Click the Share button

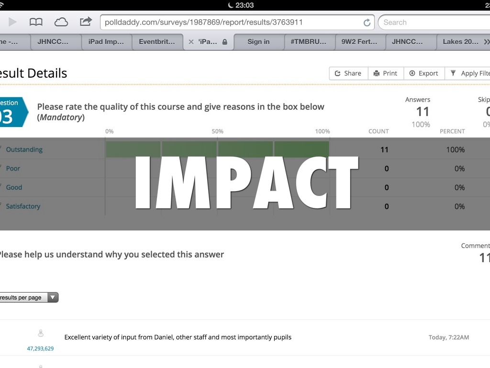click(x=348, y=73)
